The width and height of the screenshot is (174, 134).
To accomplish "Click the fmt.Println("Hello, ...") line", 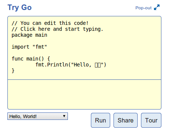I will click(x=71, y=65).
